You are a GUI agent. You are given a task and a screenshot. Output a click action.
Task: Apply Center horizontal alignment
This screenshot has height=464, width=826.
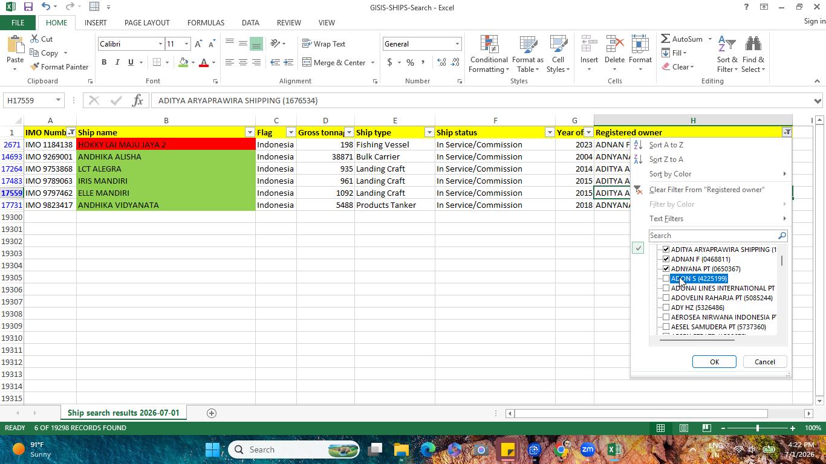(242, 62)
